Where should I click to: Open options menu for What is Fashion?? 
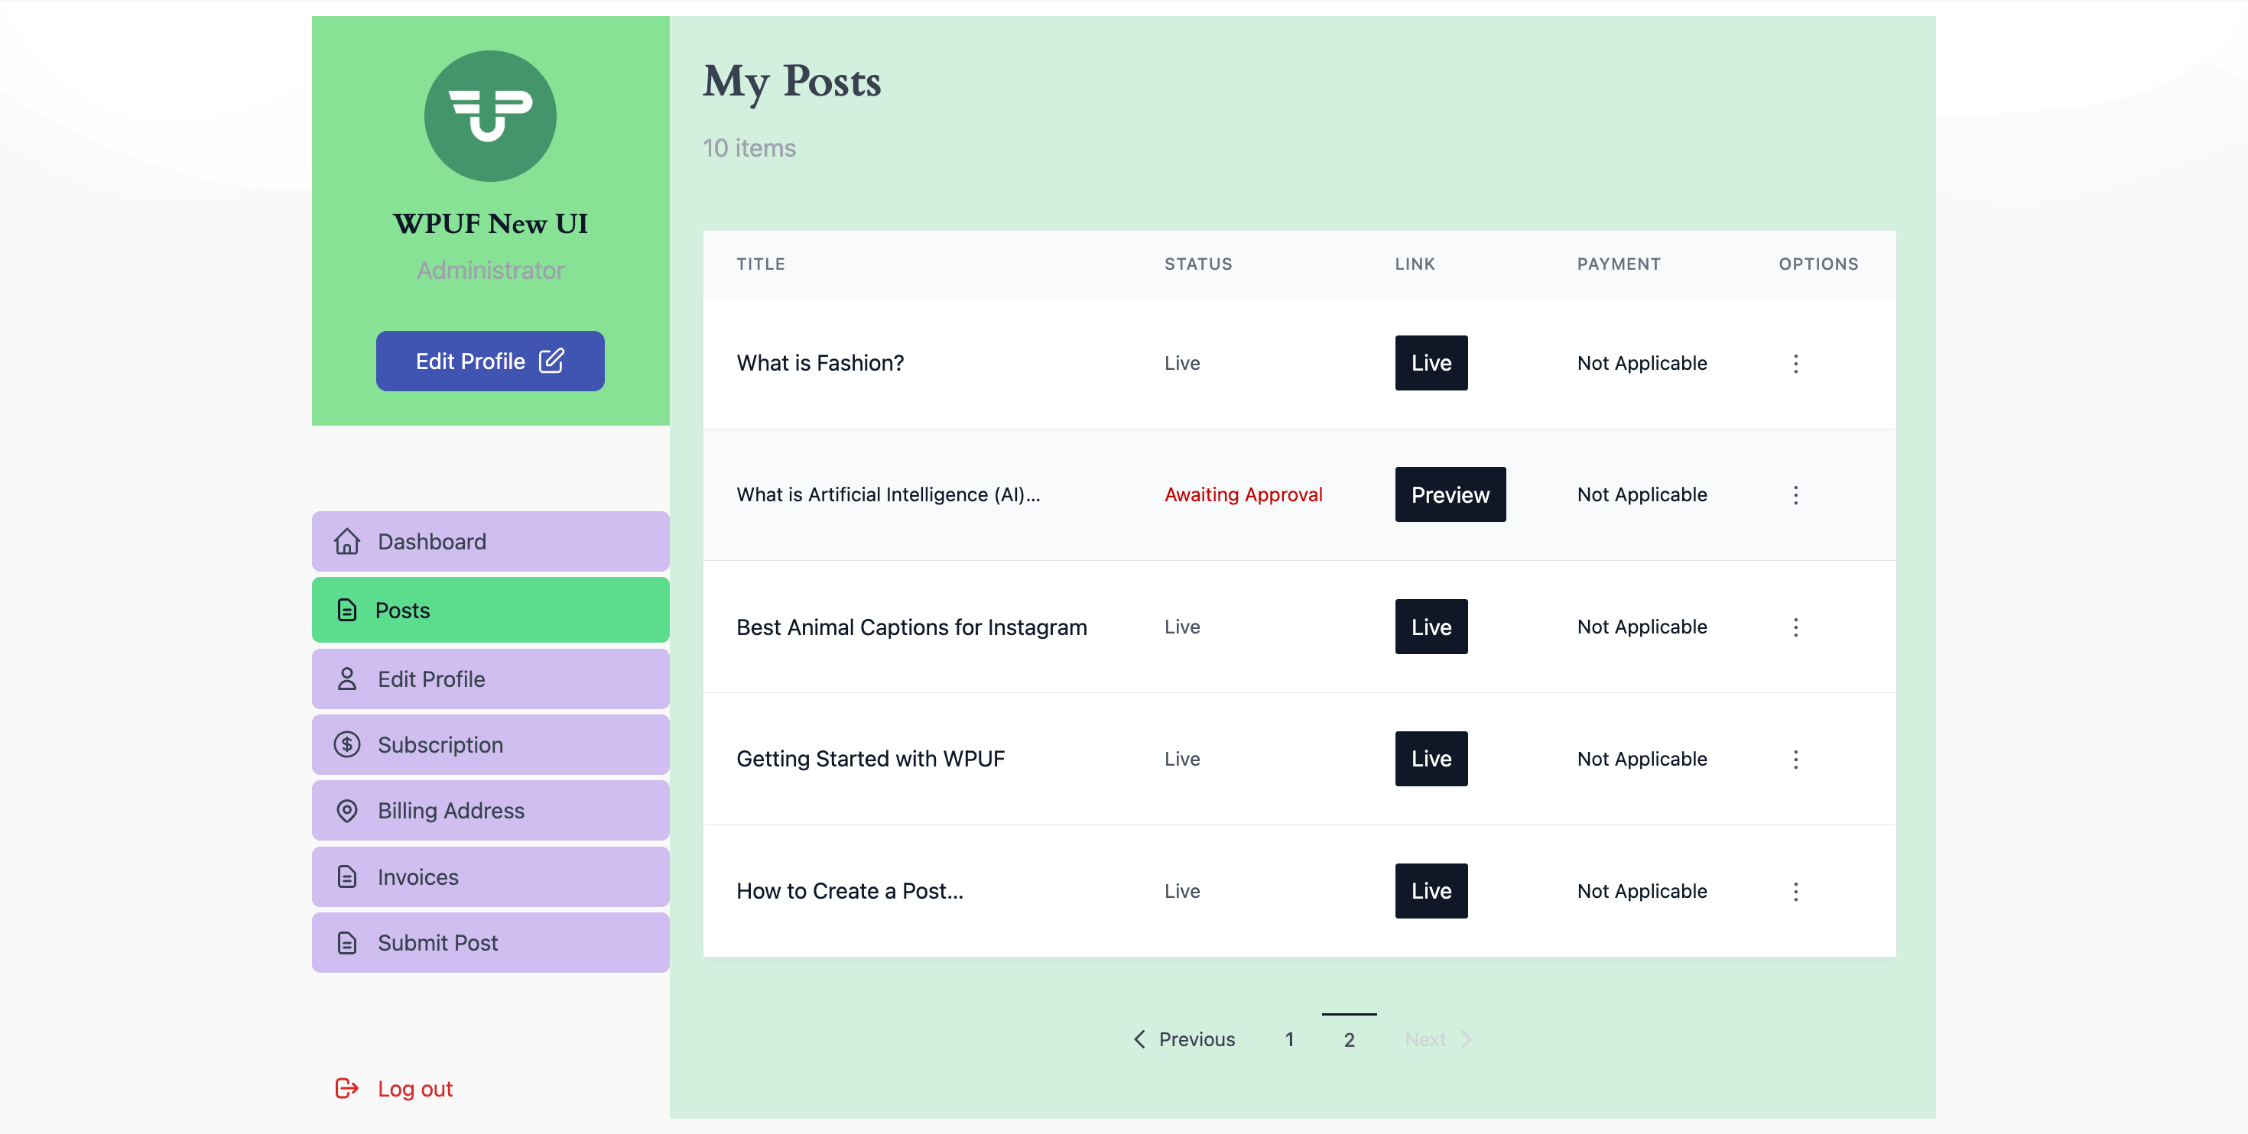(x=1796, y=363)
